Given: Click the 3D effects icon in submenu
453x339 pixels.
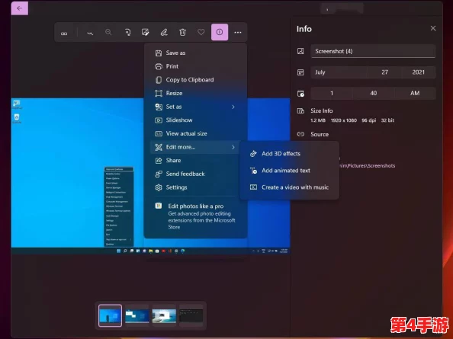Looking at the screenshot, I should coord(253,154).
